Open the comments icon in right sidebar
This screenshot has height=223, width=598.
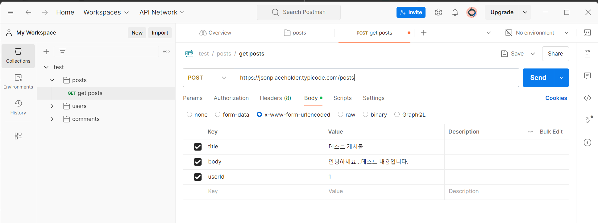588,76
